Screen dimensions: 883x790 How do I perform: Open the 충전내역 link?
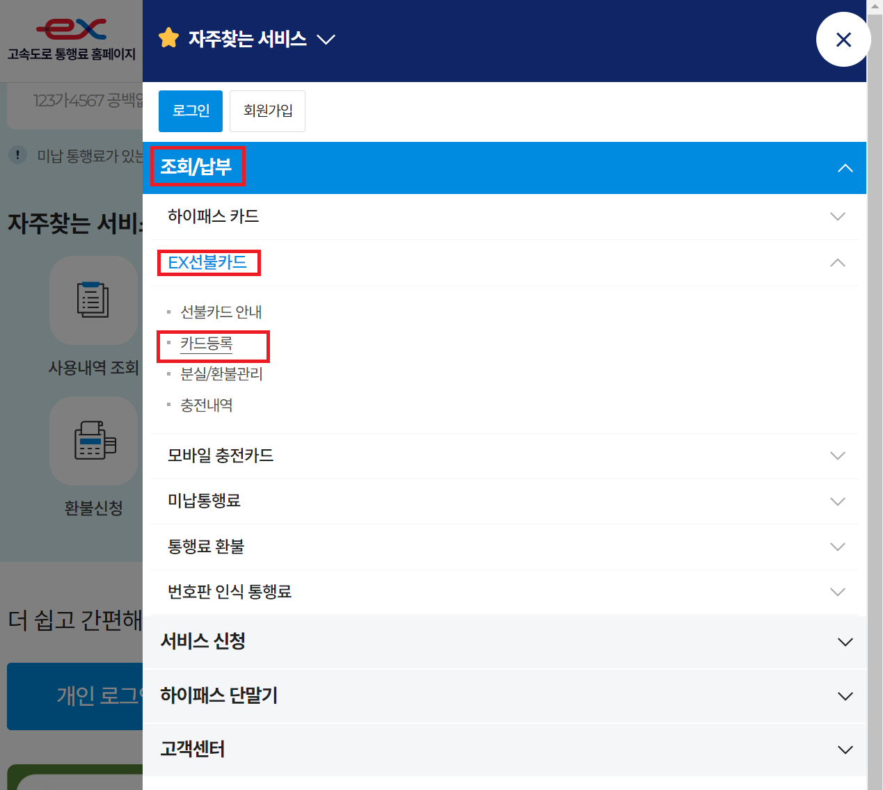pyautogui.click(x=207, y=405)
